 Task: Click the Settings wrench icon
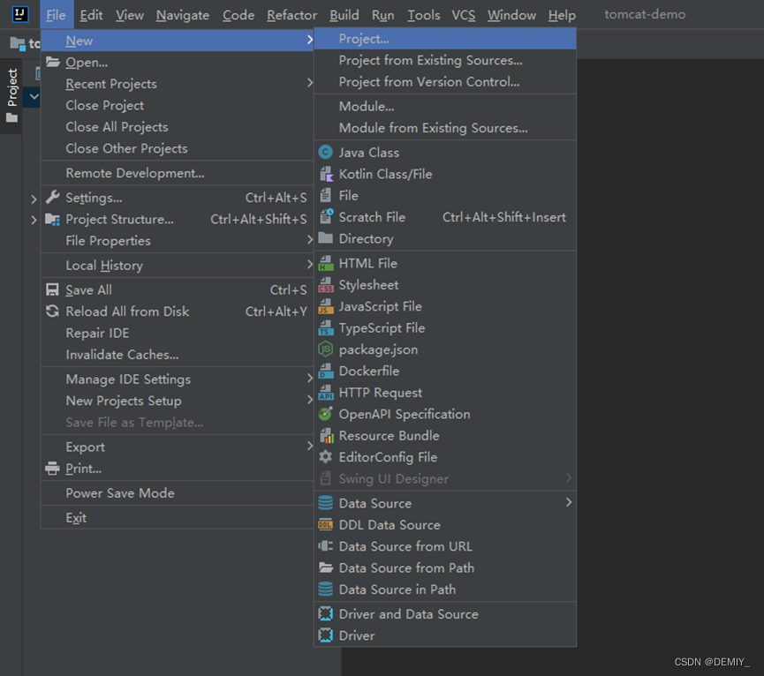[x=53, y=197]
